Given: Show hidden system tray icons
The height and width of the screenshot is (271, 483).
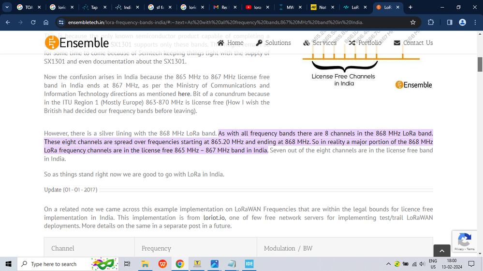Looking at the screenshot, I should coord(388,264).
